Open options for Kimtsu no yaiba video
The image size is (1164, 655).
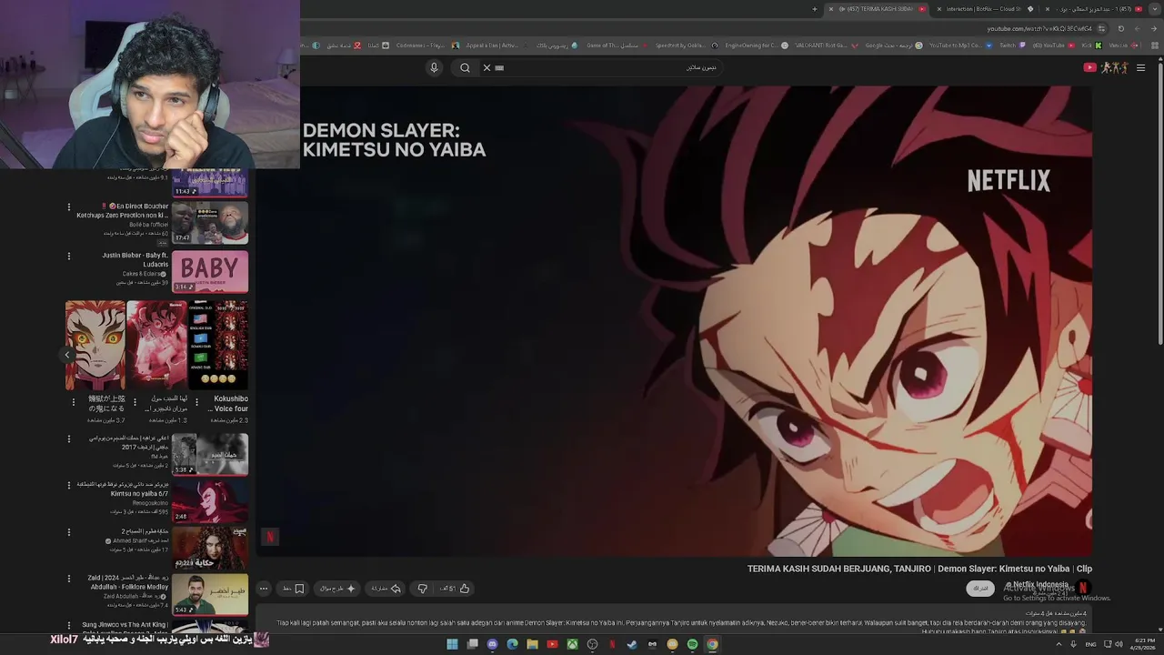68,485
